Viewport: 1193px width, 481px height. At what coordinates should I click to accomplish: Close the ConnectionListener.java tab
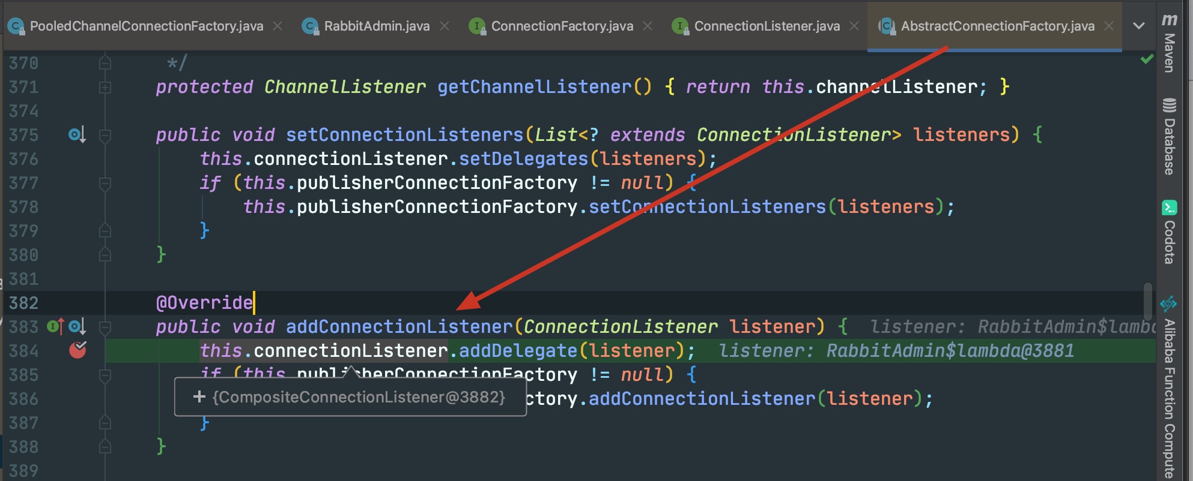pyautogui.click(x=854, y=26)
